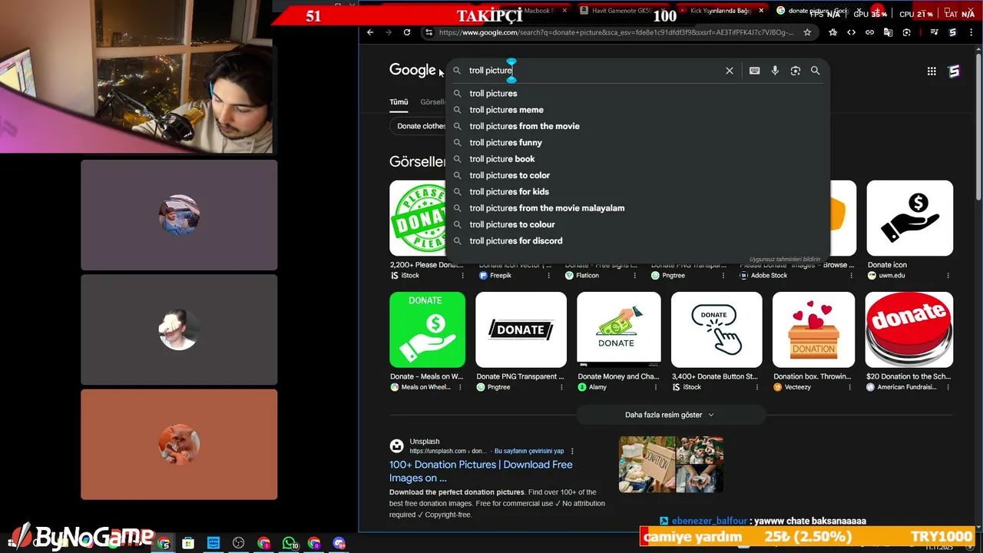Choose suggestion 'troll pictures for kids'

pos(637,192)
